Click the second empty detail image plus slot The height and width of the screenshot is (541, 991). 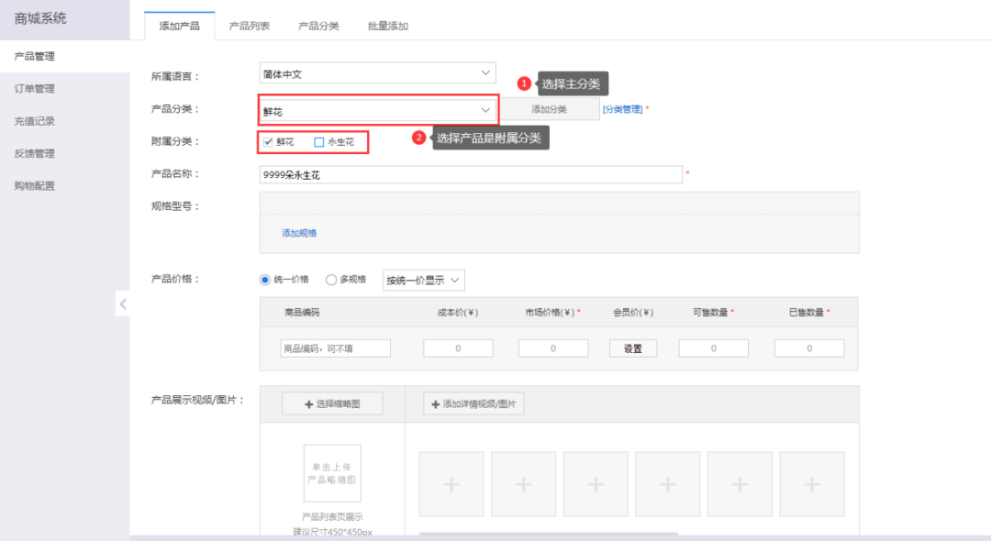click(x=523, y=484)
